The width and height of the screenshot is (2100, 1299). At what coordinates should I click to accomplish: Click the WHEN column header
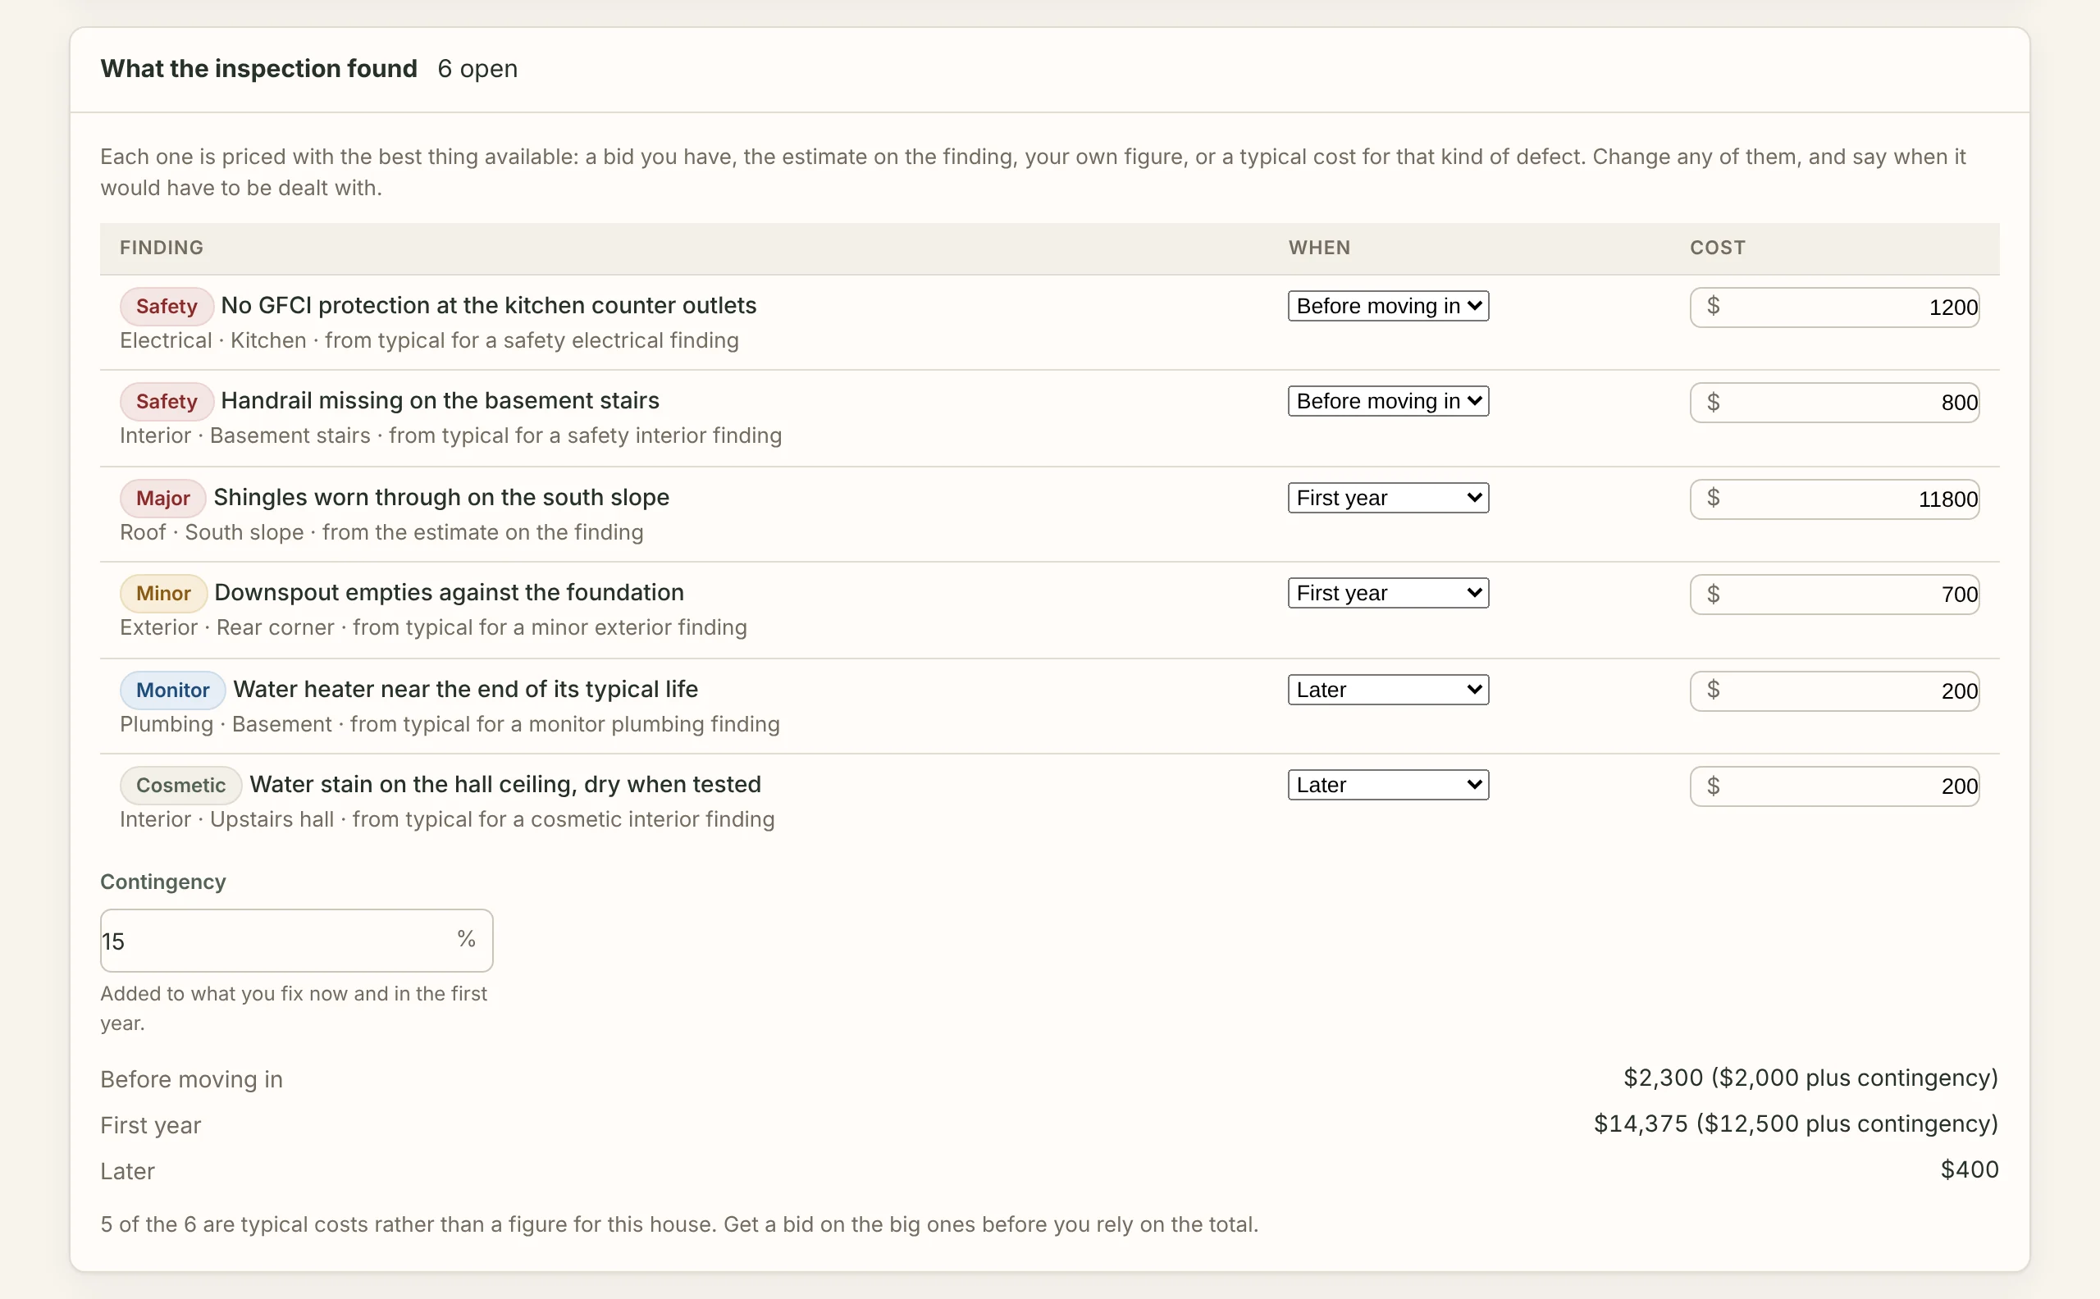click(x=1320, y=248)
